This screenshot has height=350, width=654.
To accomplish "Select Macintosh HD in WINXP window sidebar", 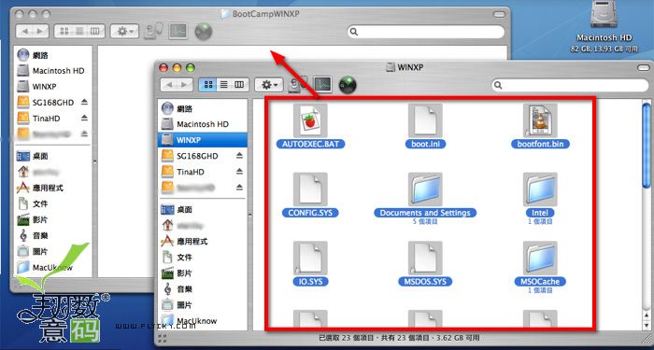I will tap(202, 124).
